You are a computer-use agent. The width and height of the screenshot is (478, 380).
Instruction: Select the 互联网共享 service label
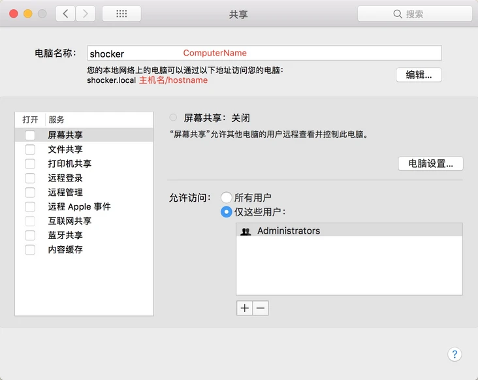click(70, 221)
